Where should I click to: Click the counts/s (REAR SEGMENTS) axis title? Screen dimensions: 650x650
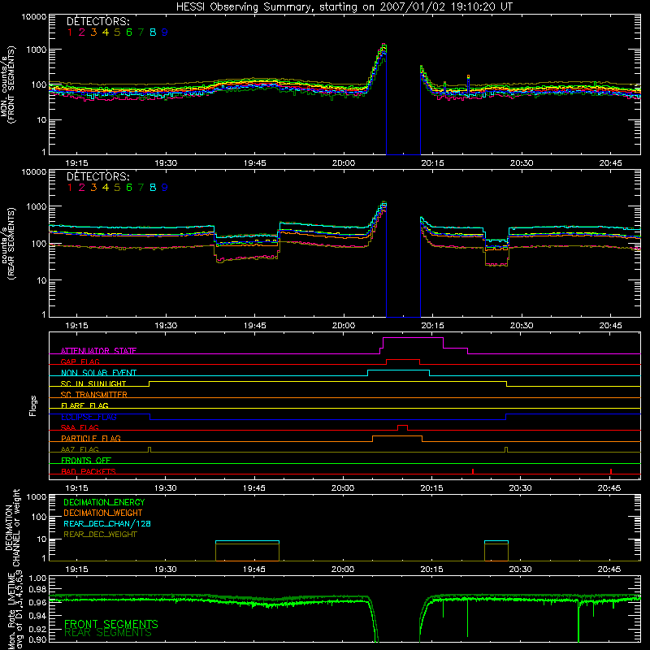7,244
